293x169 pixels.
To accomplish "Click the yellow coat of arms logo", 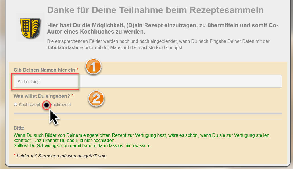I will point(30,28).
